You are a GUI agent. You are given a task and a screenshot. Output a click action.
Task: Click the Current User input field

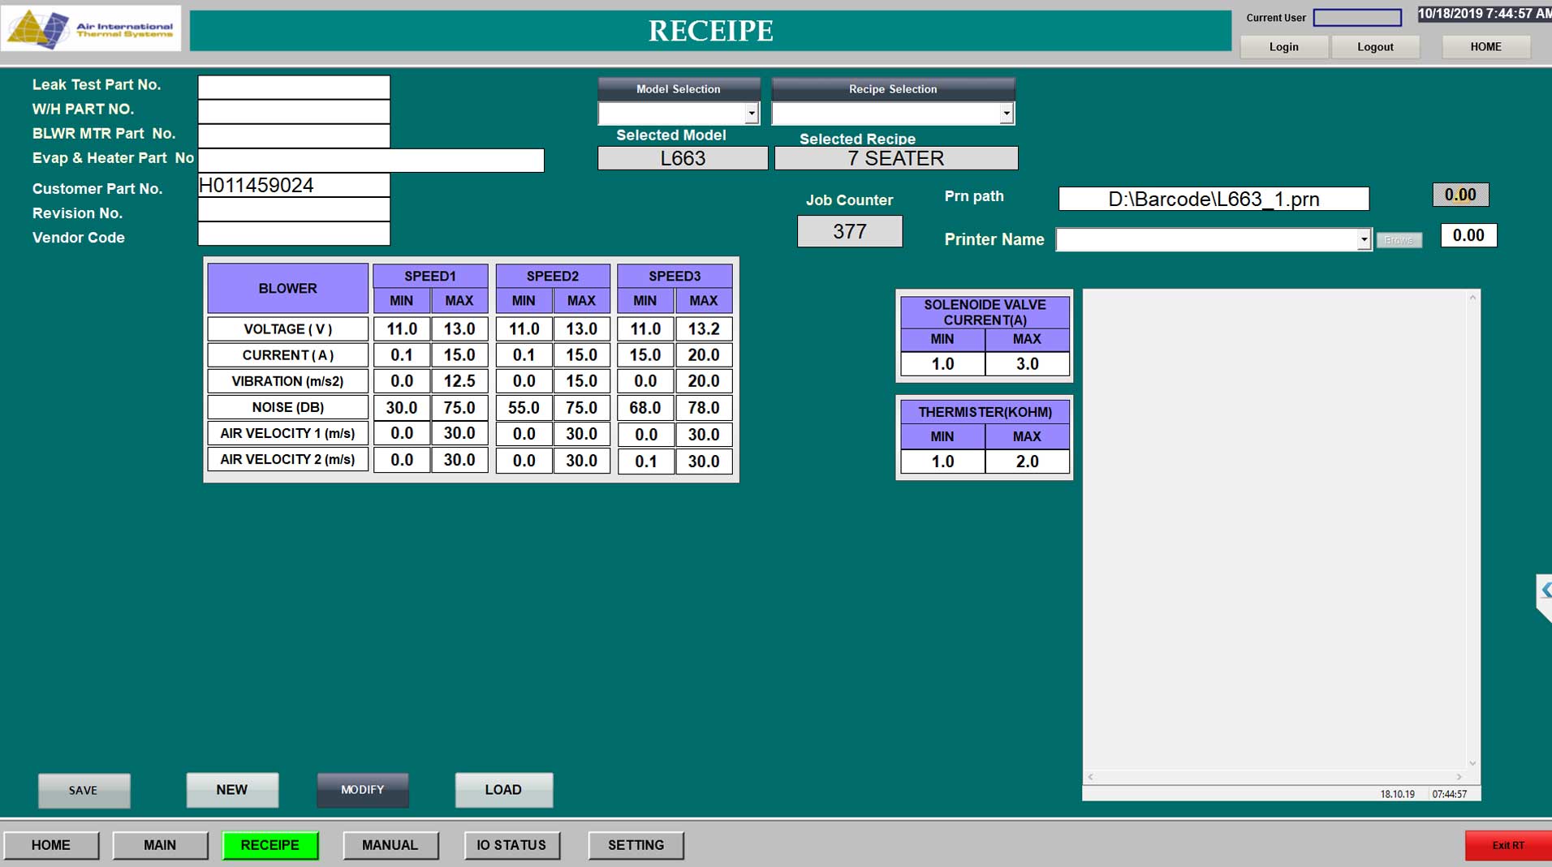(1357, 17)
